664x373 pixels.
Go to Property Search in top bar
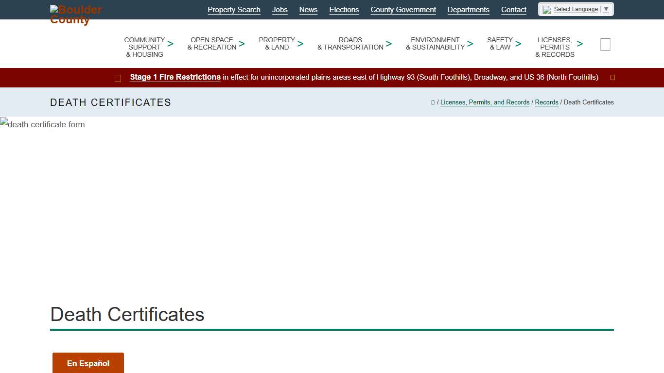[234, 10]
